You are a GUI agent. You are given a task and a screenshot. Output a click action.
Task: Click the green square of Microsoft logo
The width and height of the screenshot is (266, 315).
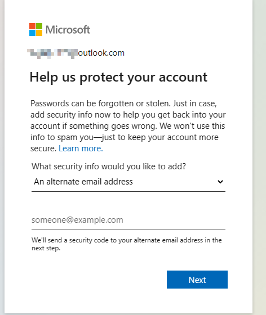coord(39,26)
